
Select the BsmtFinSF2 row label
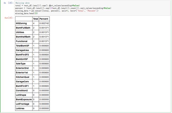(x=22, y=55)
